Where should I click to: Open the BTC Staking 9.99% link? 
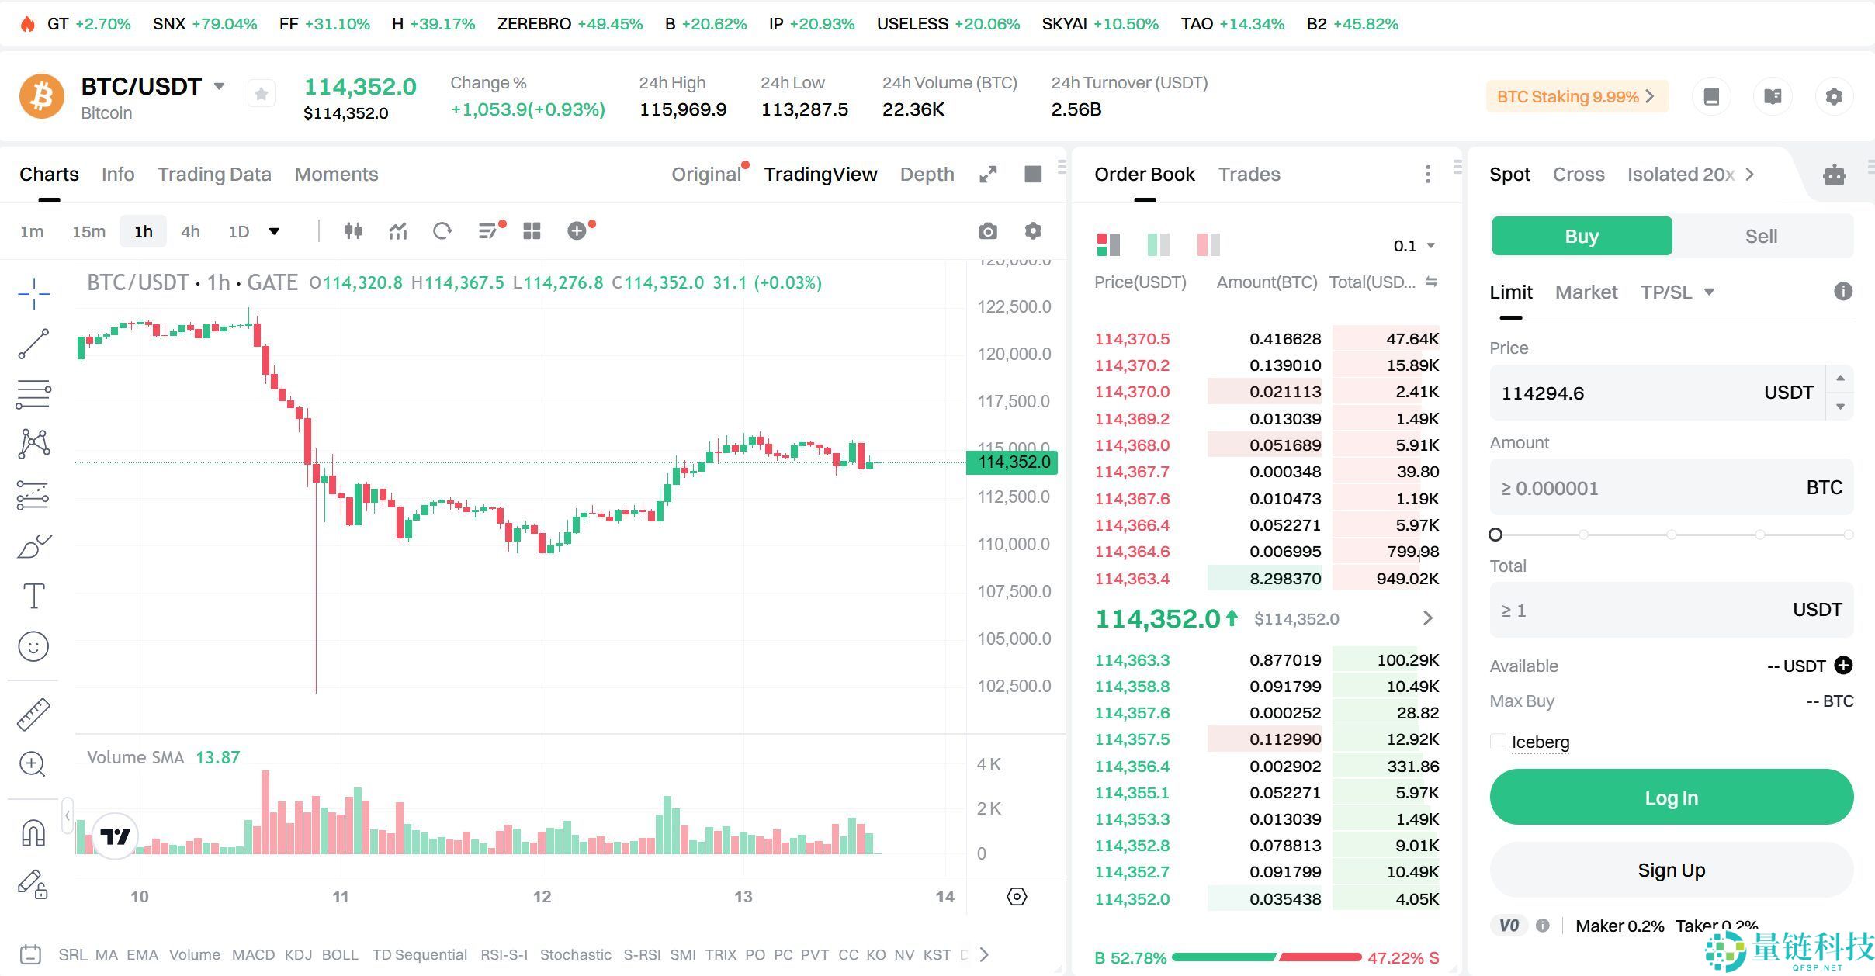coord(1576,95)
